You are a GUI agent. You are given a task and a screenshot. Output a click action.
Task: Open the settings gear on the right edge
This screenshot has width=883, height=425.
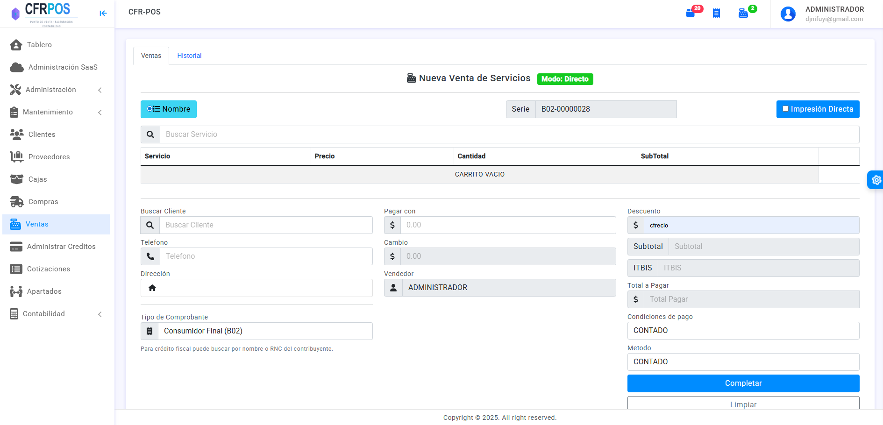click(x=876, y=180)
